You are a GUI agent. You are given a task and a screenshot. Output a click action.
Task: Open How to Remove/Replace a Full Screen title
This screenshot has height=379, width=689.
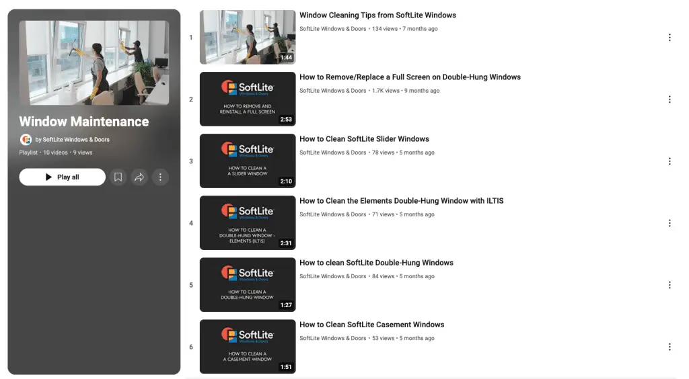[410, 77]
